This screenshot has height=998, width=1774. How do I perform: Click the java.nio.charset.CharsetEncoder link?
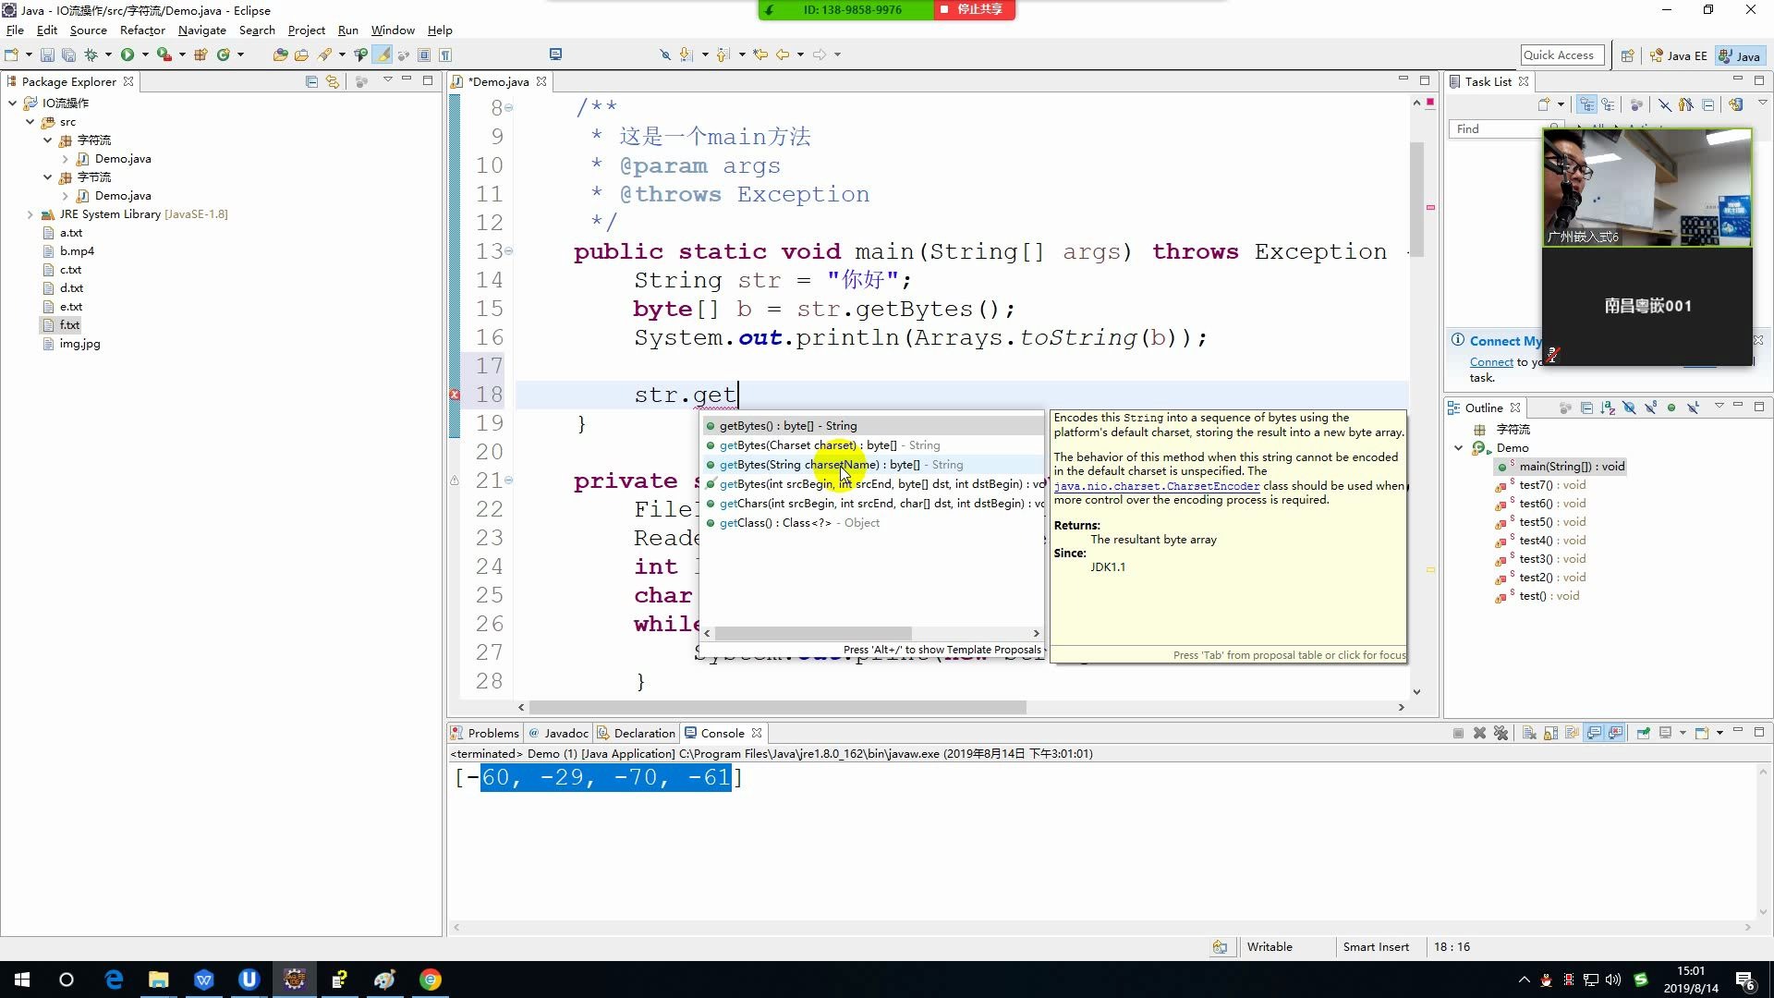(1156, 486)
